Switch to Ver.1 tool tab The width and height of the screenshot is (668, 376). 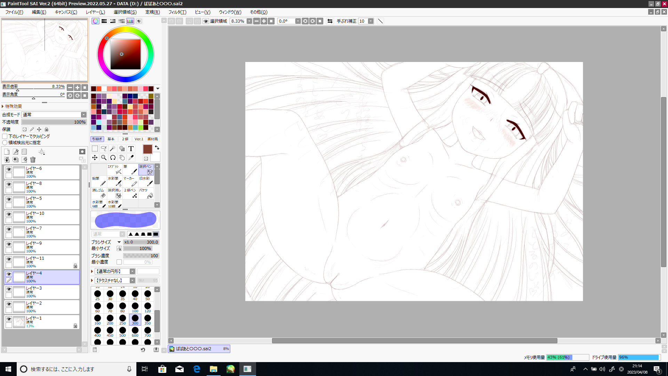(x=139, y=139)
